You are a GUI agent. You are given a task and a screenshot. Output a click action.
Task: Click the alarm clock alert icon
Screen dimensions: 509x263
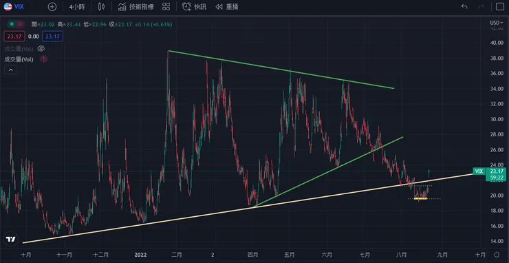186,6
